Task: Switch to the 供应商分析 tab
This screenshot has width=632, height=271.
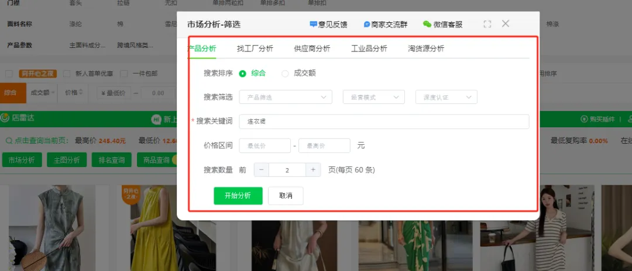Action: coord(312,48)
